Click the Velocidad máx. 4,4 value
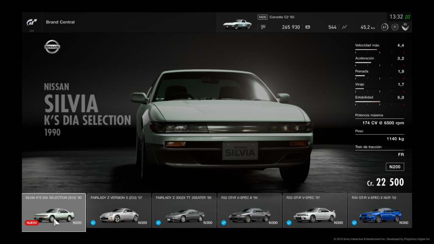This screenshot has width=434, height=244. pyautogui.click(x=401, y=45)
